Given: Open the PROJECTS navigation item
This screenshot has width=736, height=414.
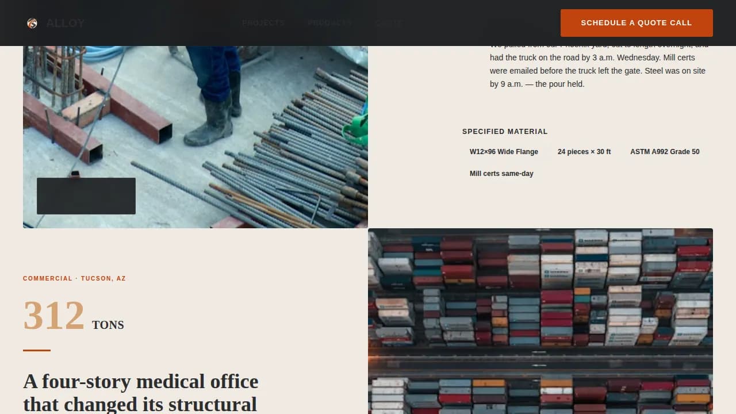Looking at the screenshot, I should (264, 23).
